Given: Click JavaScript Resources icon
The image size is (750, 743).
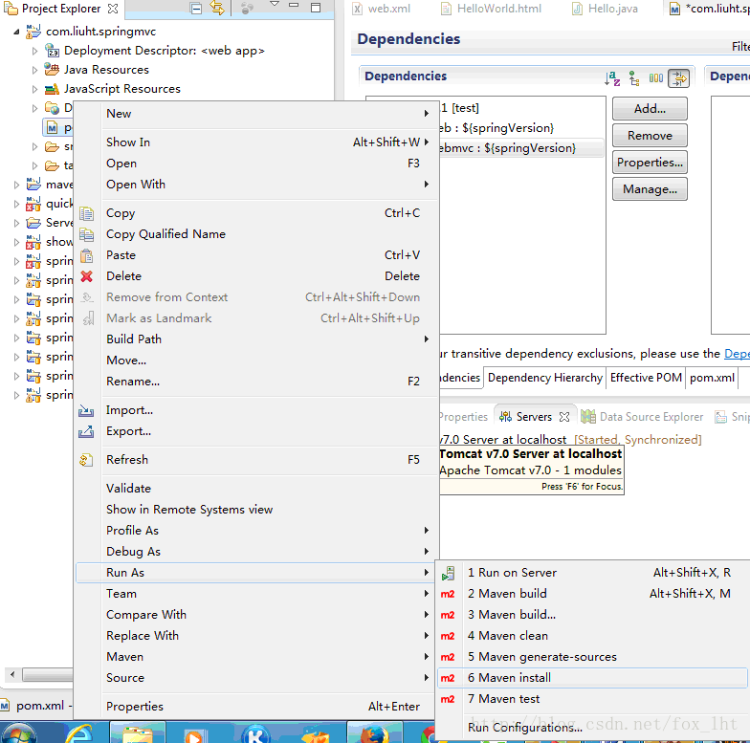Looking at the screenshot, I should click(x=52, y=89).
